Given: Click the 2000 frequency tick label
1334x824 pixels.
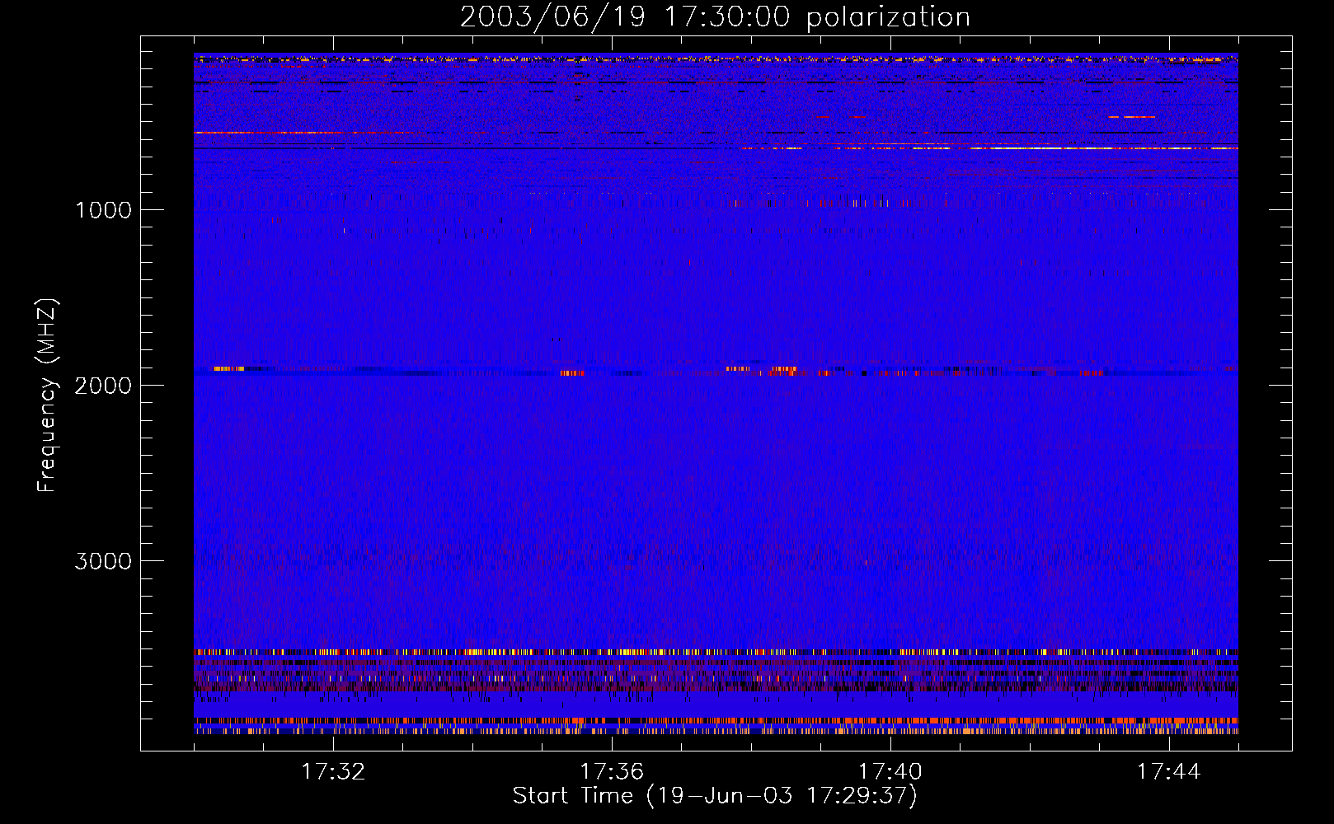Looking at the screenshot, I should pos(103,386).
